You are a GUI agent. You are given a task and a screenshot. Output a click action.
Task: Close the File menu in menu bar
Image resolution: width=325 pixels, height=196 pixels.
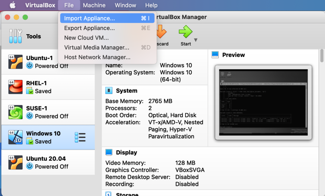pyautogui.click(x=69, y=5)
